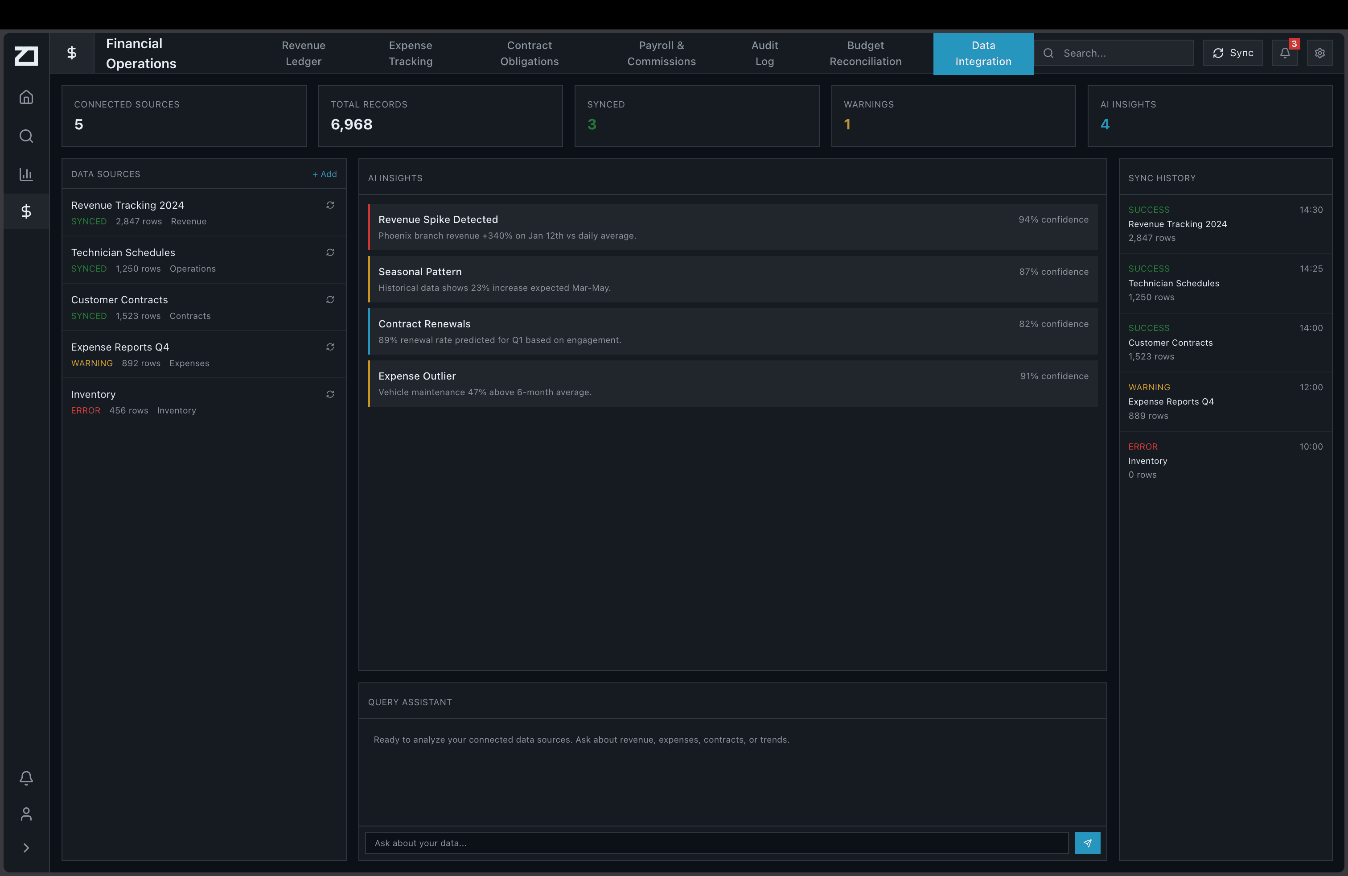Click the dollar financial operations sidebar icon
Image resolution: width=1348 pixels, height=876 pixels.
tap(26, 212)
